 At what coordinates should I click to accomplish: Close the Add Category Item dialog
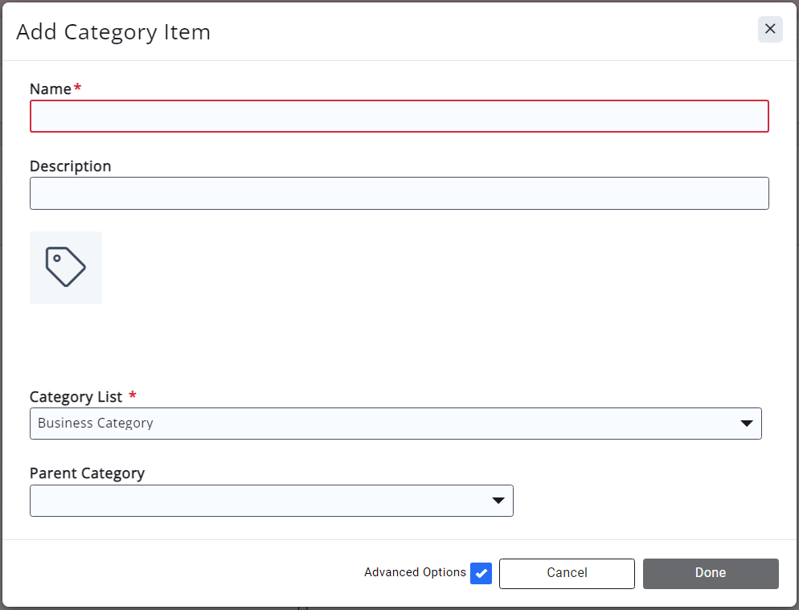[x=770, y=30]
